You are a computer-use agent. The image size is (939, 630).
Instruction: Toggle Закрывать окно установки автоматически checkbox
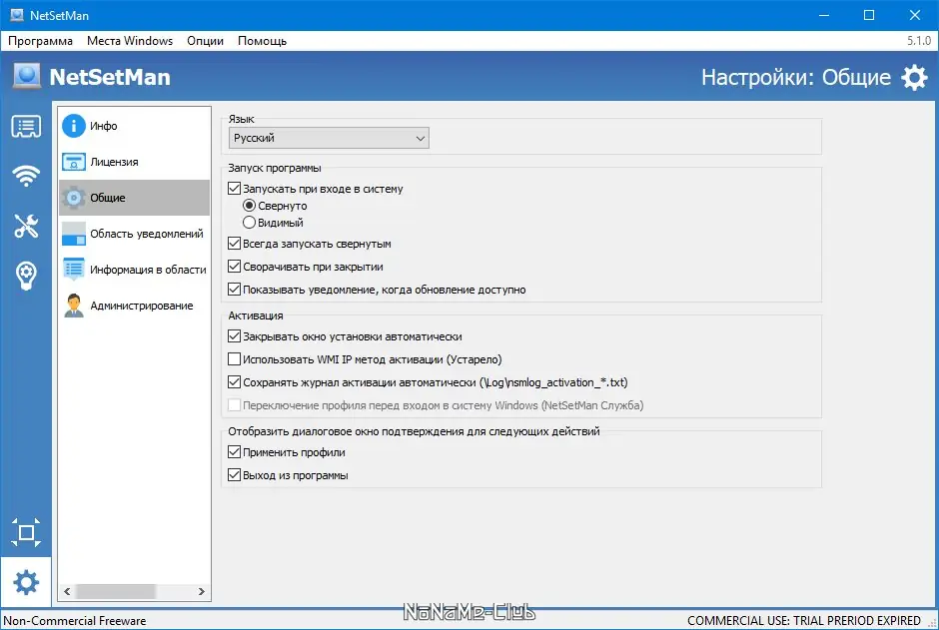[x=234, y=336]
